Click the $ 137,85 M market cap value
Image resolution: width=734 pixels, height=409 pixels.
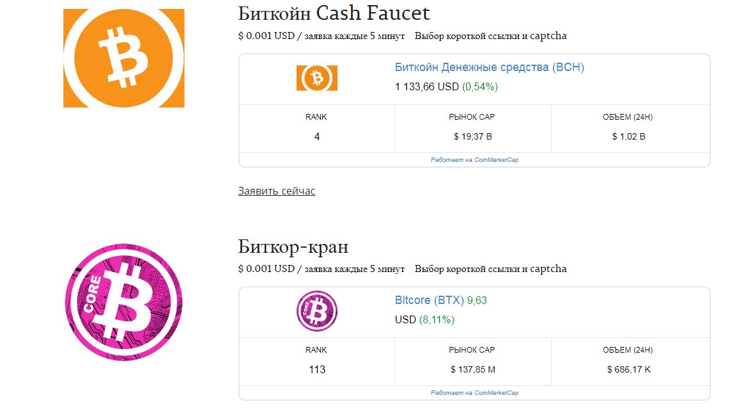(x=473, y=369)
